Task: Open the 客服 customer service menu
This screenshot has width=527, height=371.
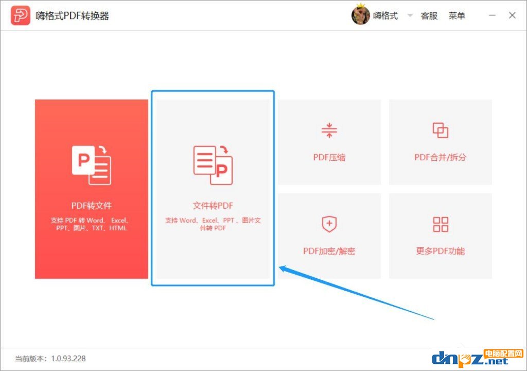Action: coord(429,16)
